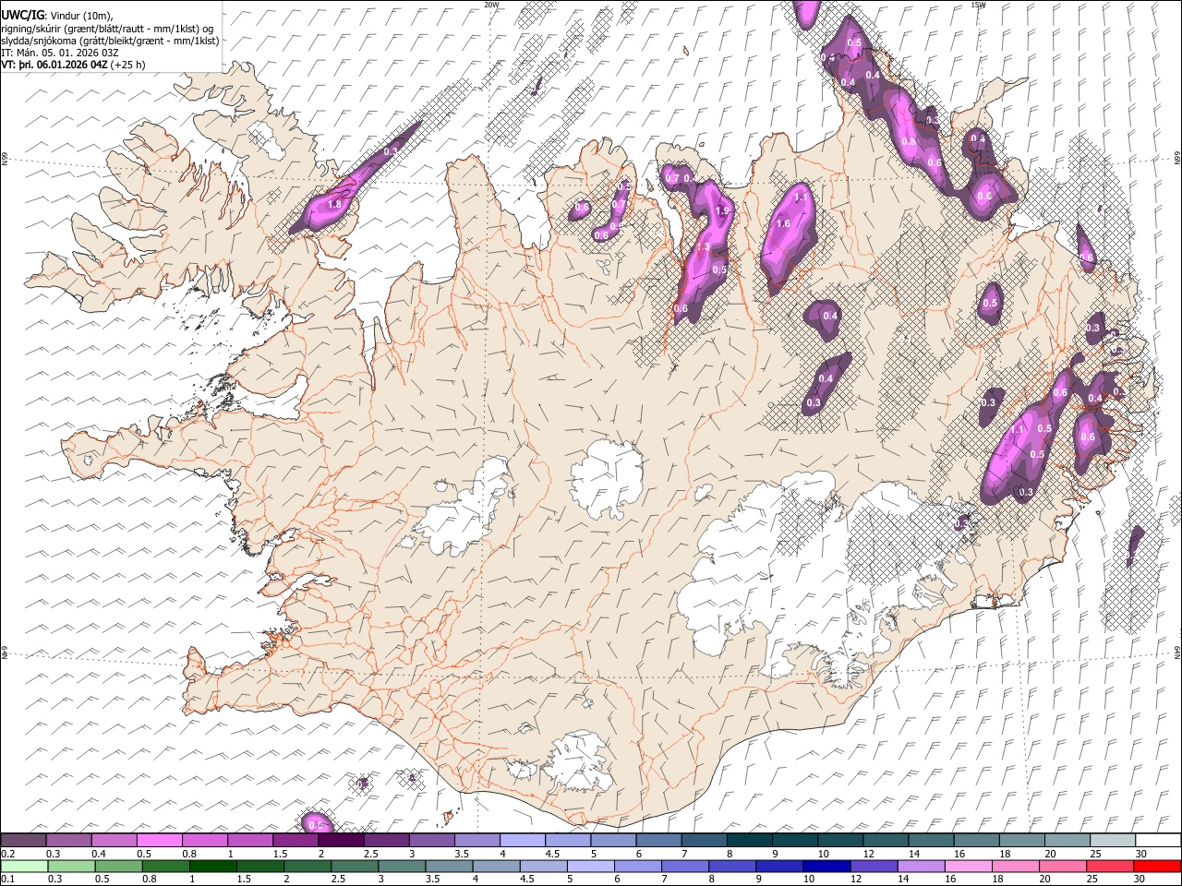
Task: Select the "12" label on upper legend scale
Action: 868,854
